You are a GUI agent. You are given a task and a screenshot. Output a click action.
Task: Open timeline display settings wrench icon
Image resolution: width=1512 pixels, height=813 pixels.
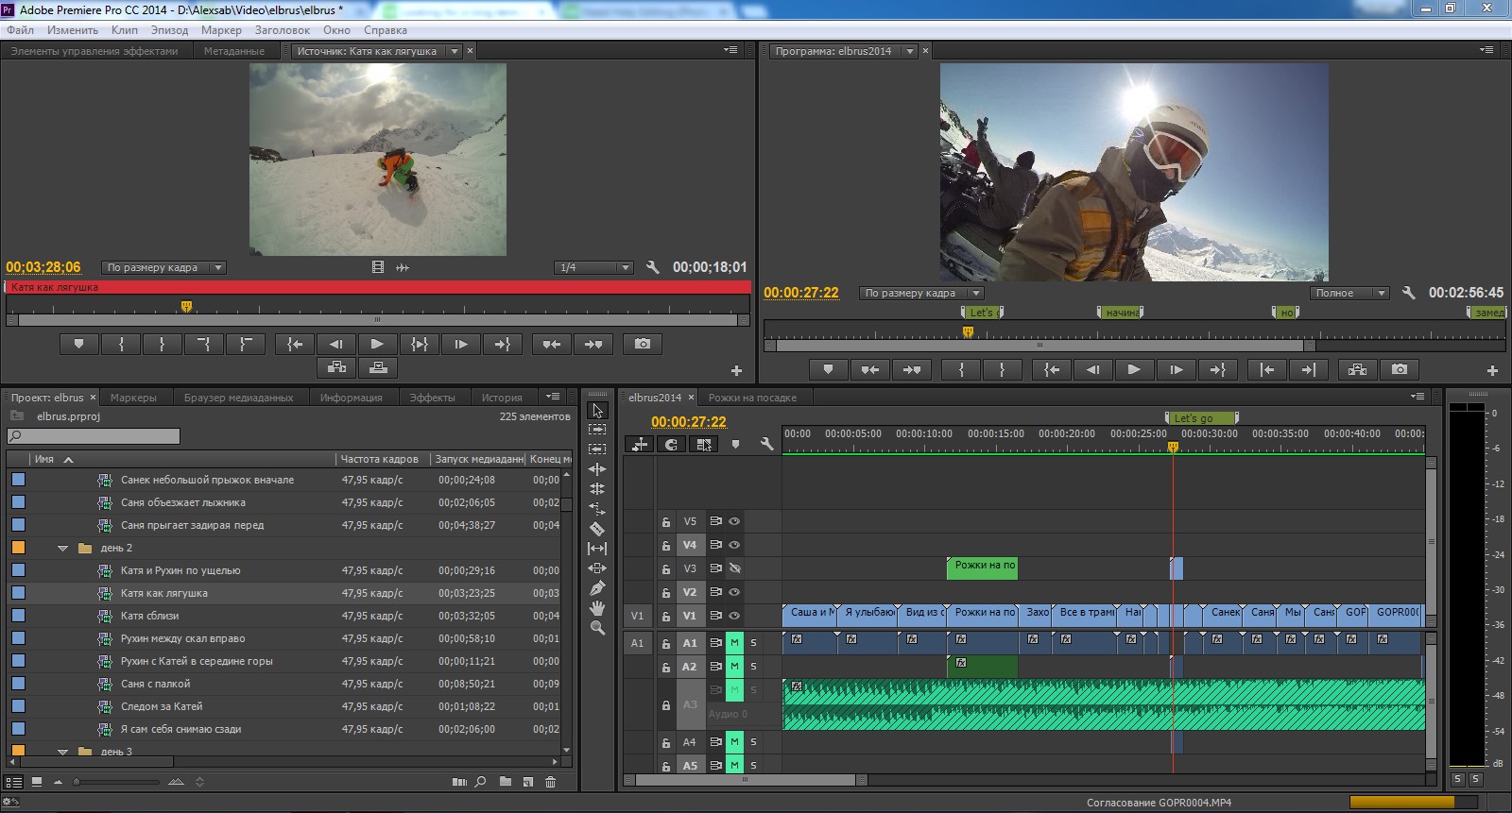[x=766, y=444]
